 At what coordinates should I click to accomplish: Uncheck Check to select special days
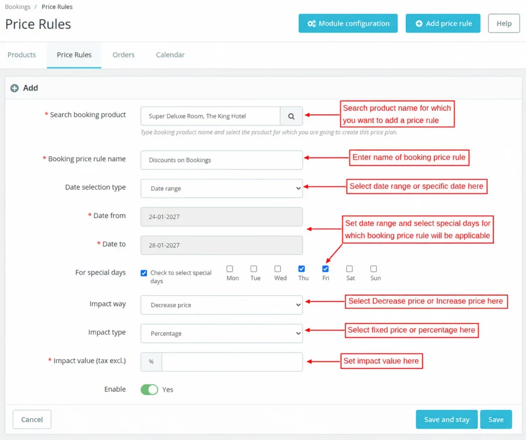coord(144,273)
